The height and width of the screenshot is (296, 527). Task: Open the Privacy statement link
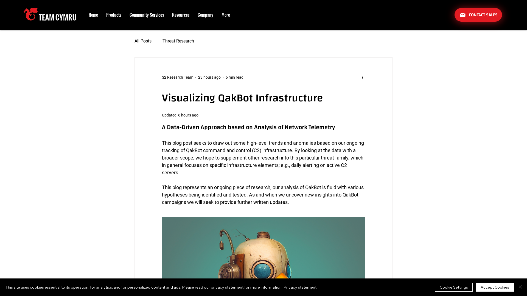(x=300, y=287)
